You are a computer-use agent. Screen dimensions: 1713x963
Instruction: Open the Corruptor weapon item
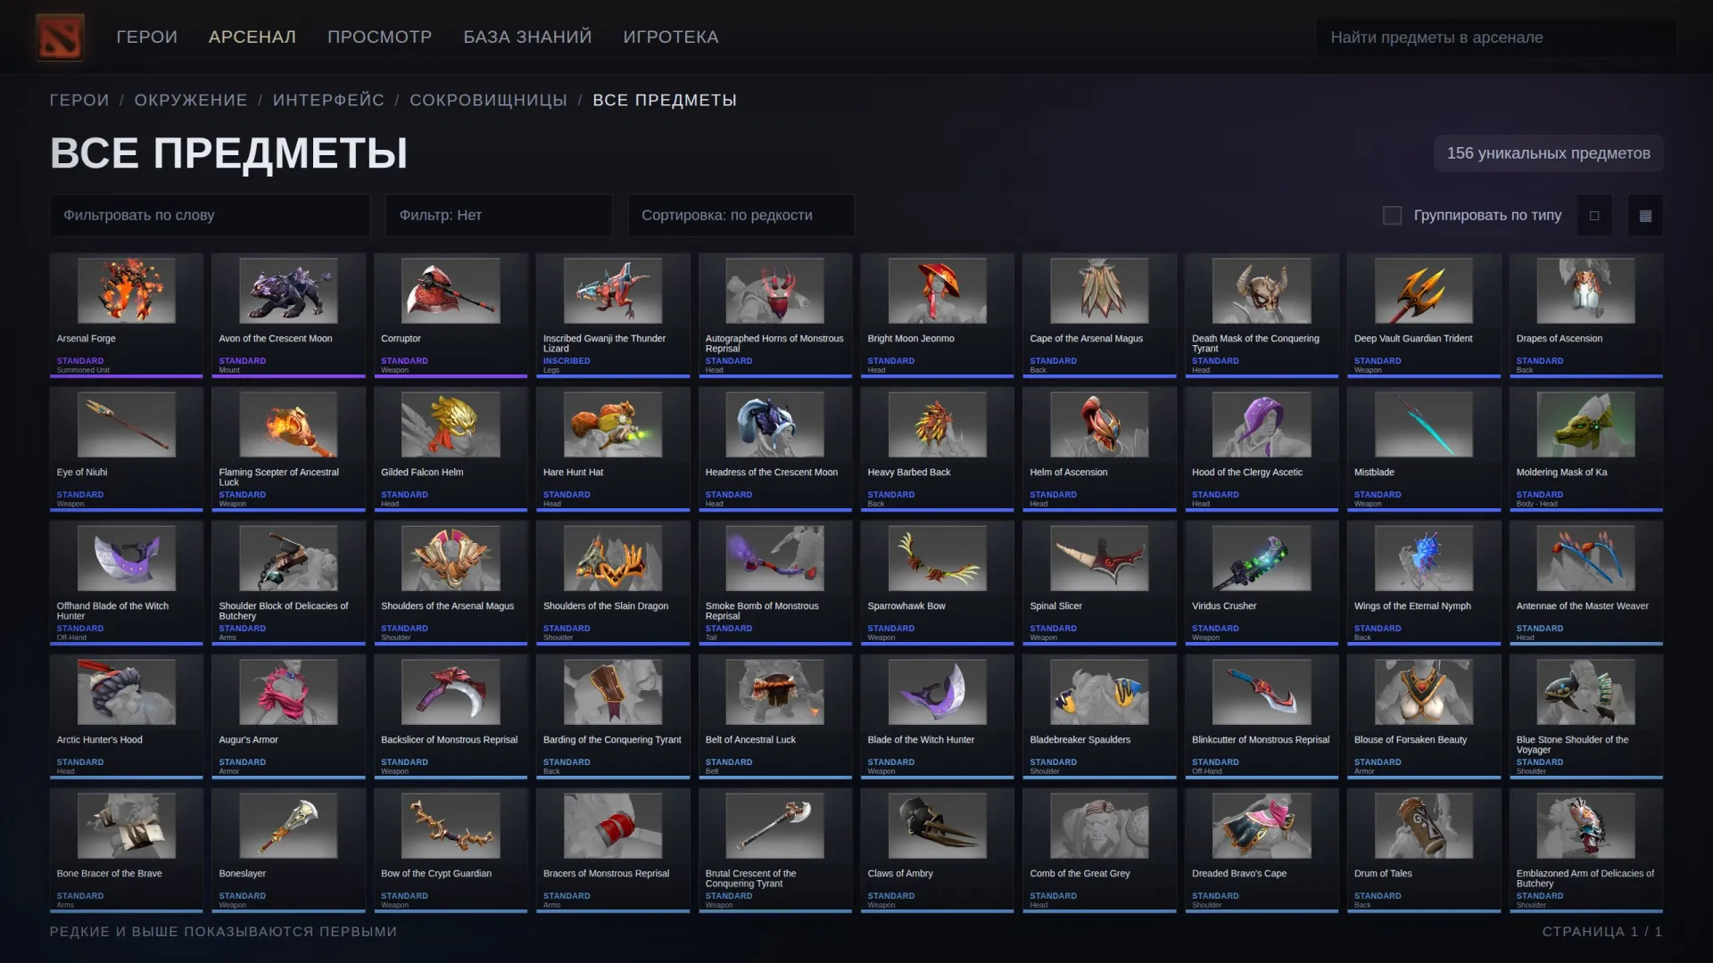click(x=451, y=315)
